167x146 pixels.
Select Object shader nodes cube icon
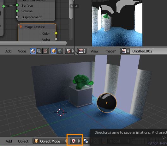coord(54,51)
